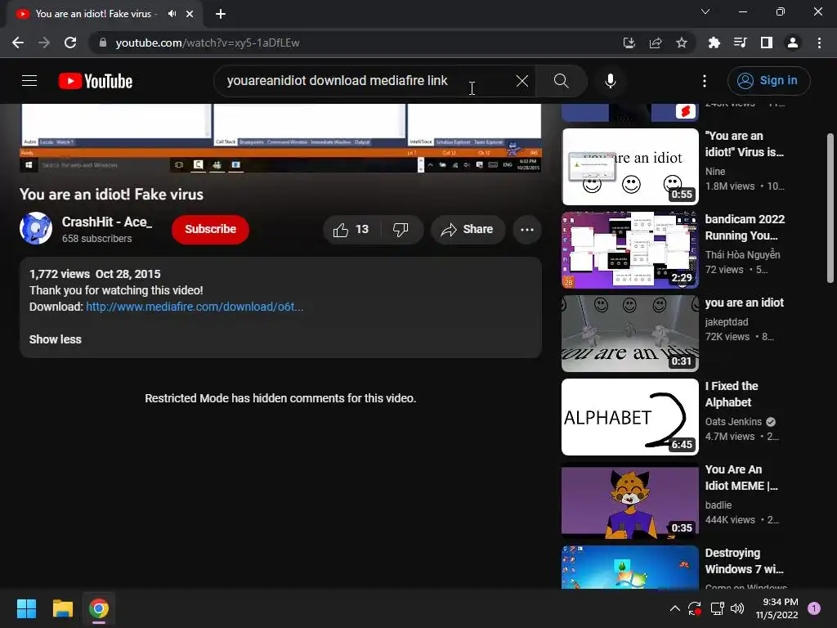Click install app icon in address bar
The image size is (837, 628).
(629, 43)
